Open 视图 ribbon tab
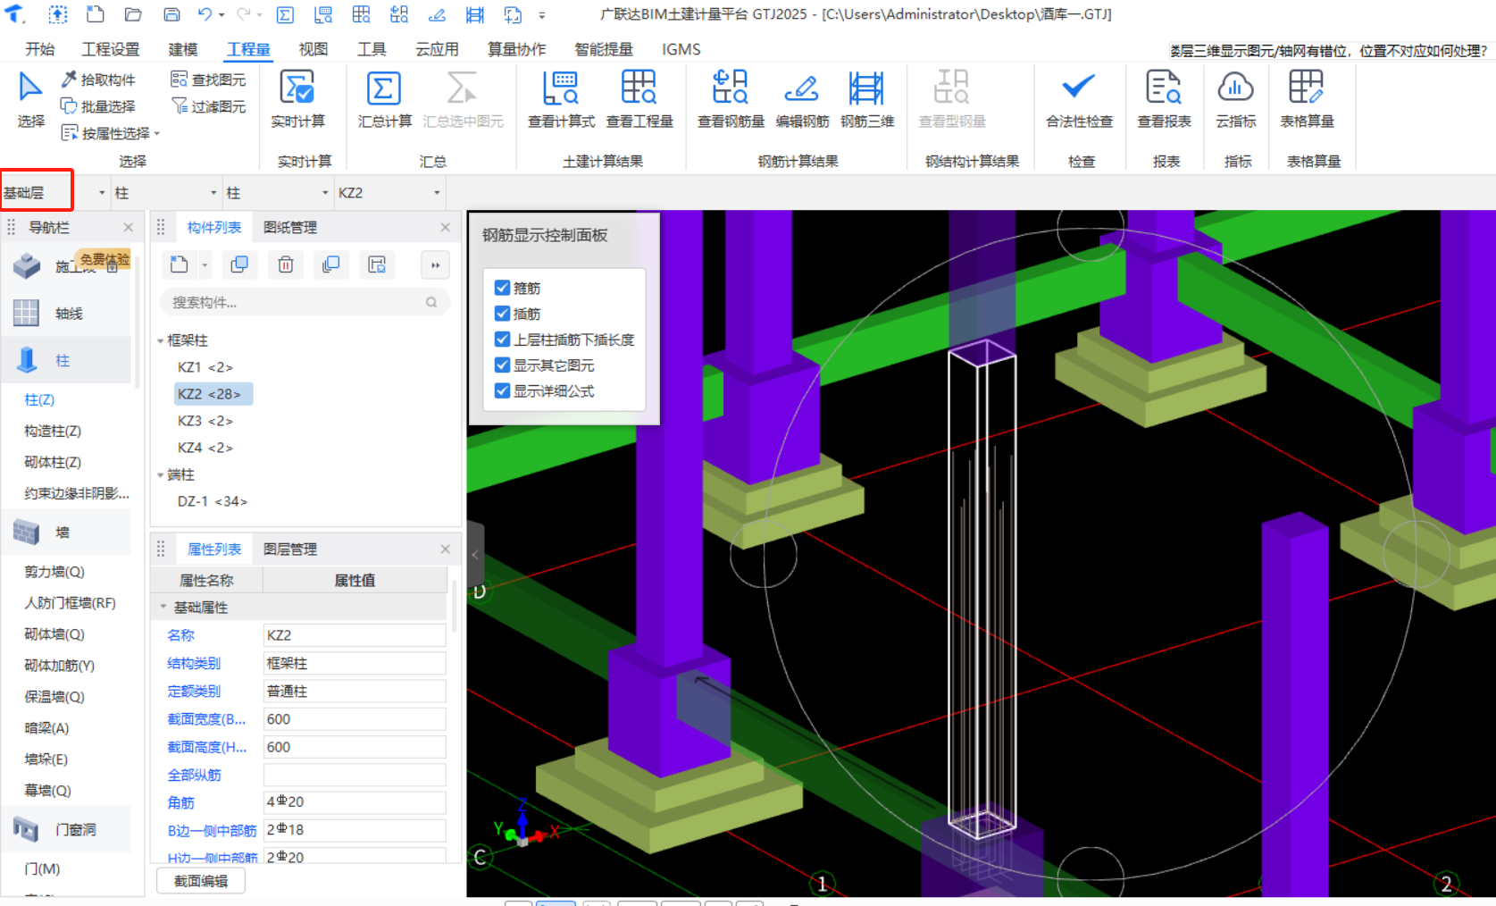Image resolution: width=1496 pixels, height=906 pixels. point(313,49)
